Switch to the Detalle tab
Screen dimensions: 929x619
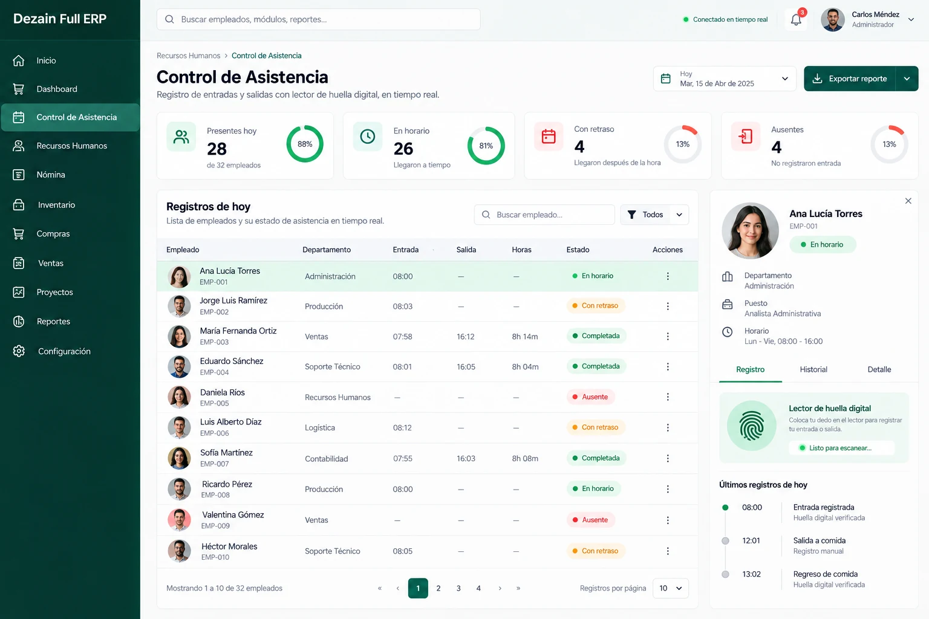coord(879,369)
